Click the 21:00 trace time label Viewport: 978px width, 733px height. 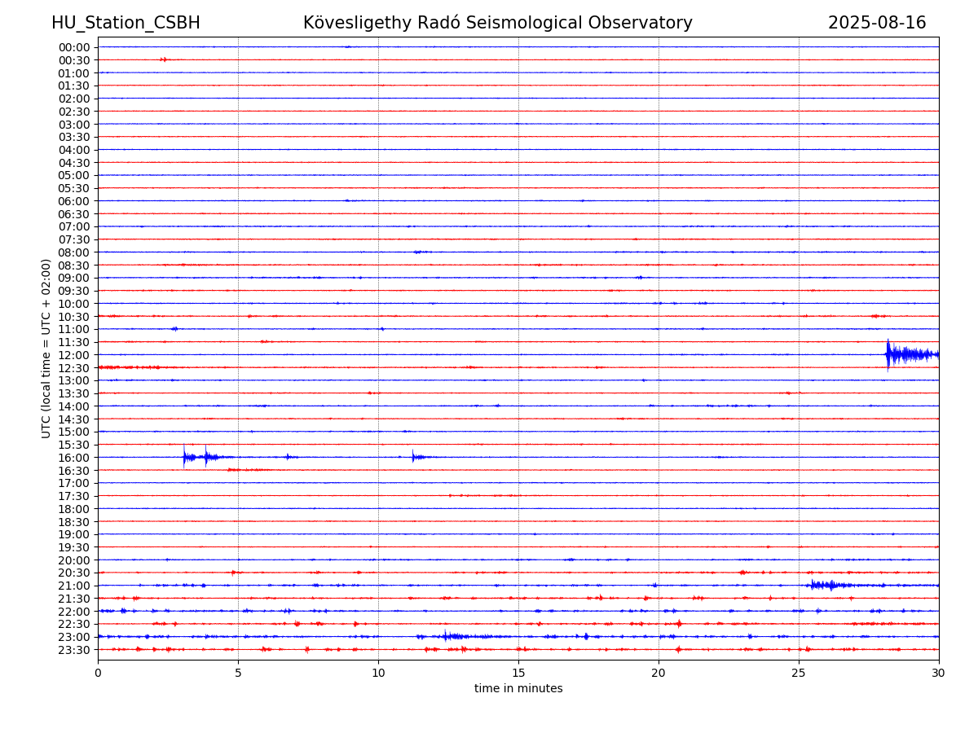[x=74, y=586]
